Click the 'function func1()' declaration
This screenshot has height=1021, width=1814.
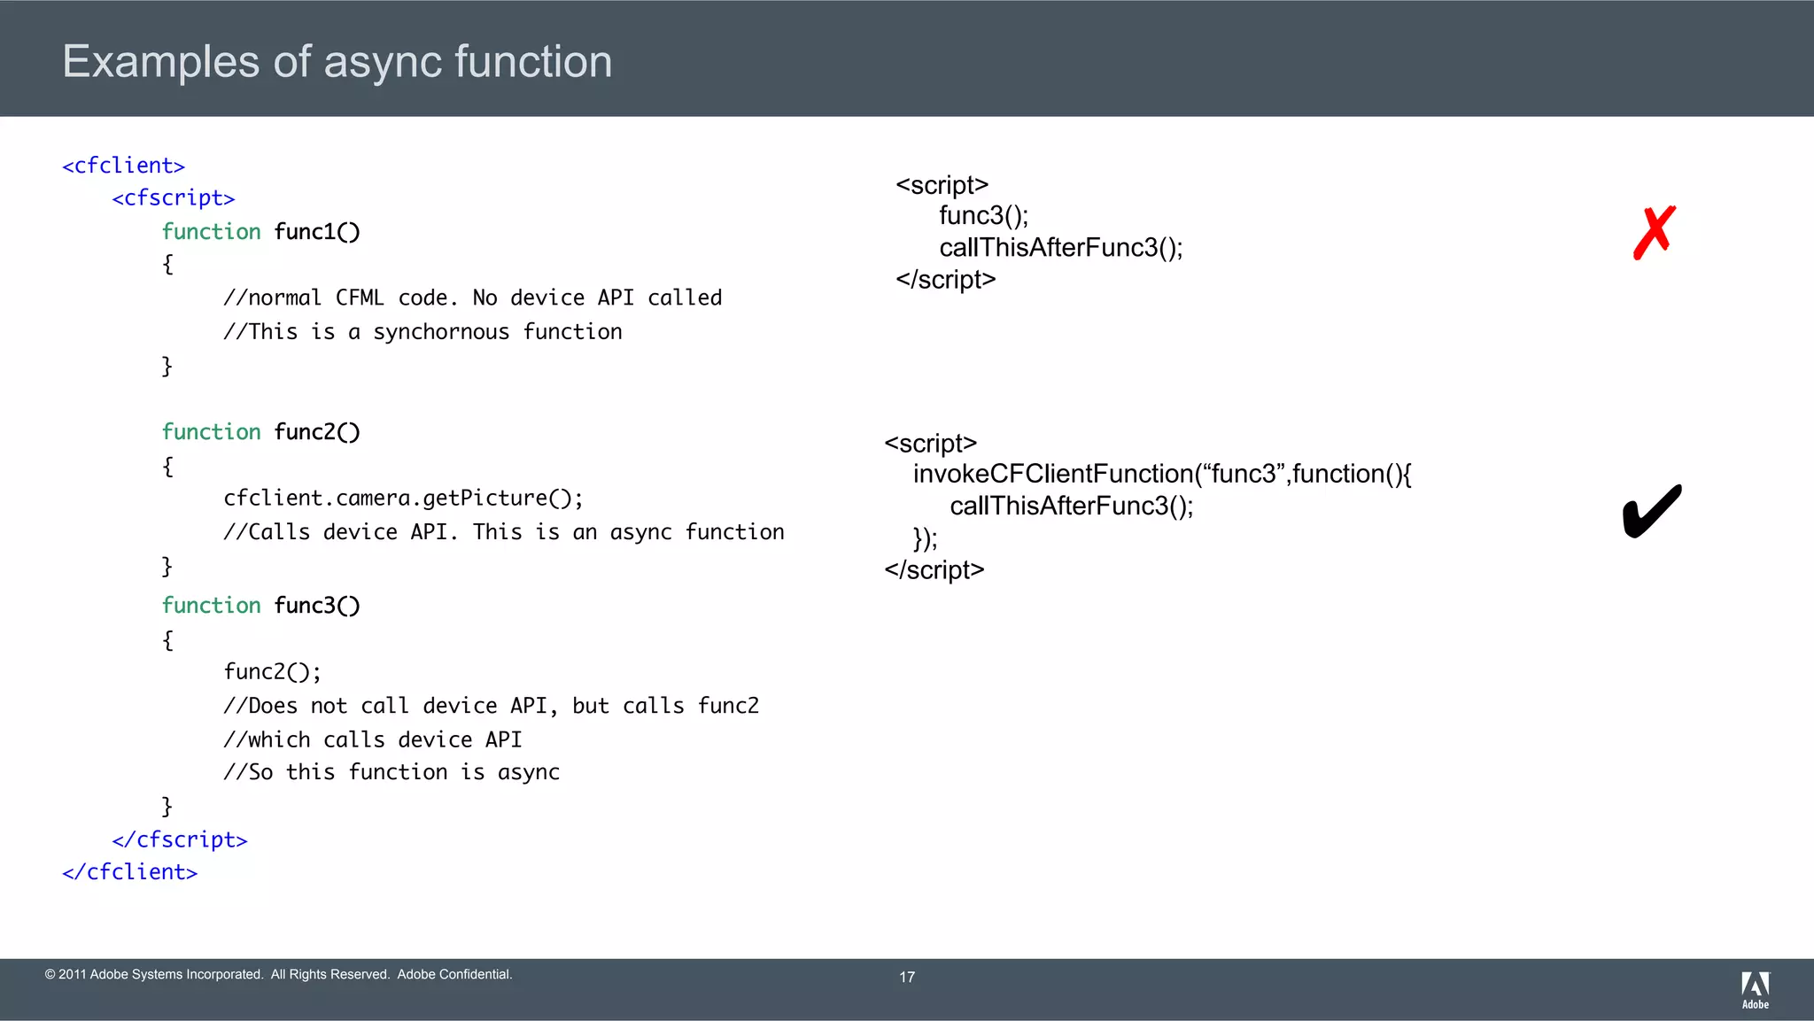pyautogui.click(x=260, y=232)
